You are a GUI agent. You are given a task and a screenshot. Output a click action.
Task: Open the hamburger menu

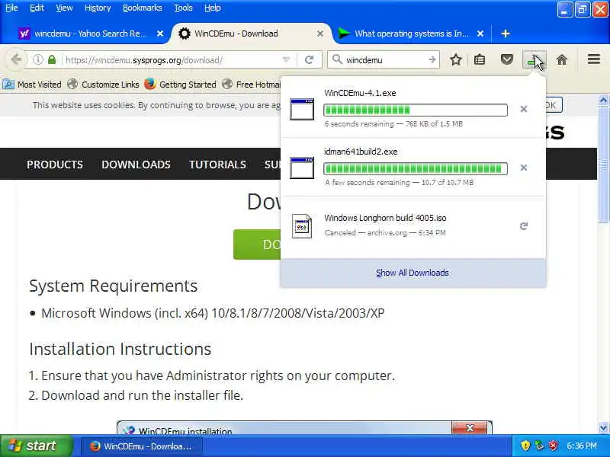[594, 59]
